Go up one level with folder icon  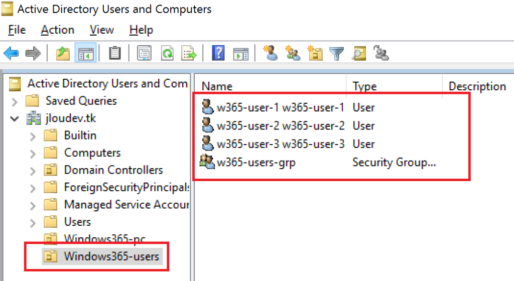63,53
